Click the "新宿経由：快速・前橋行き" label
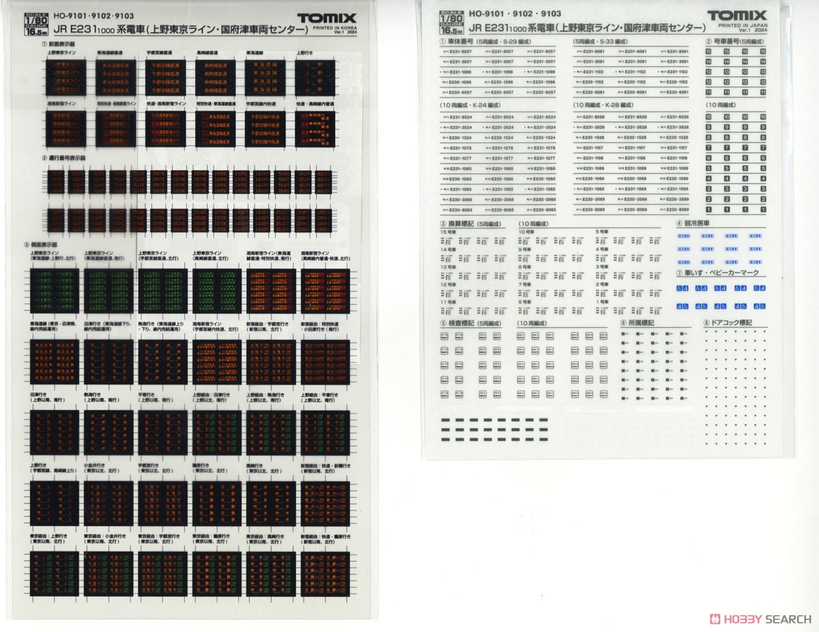 [326, 465]
